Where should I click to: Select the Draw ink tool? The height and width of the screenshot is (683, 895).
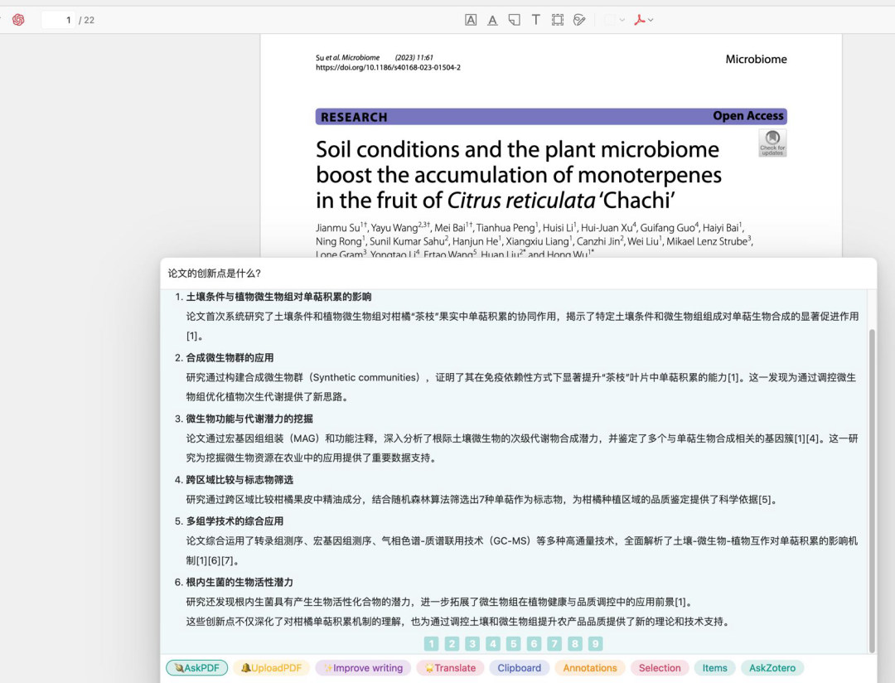pyautogui.click(x=579, y=20)
